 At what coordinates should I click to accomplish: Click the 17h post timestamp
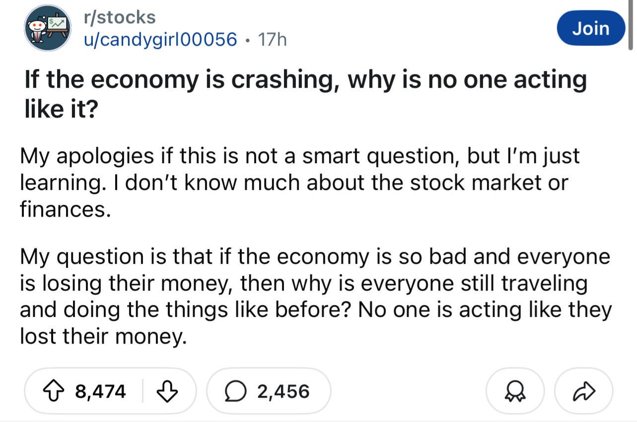(272, 39)
